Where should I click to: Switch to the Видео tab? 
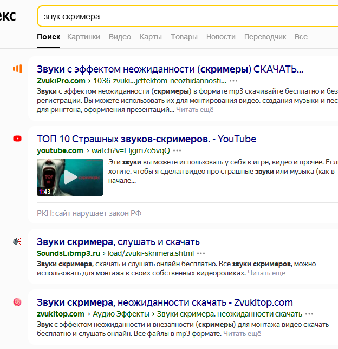(x=120, y=37)
